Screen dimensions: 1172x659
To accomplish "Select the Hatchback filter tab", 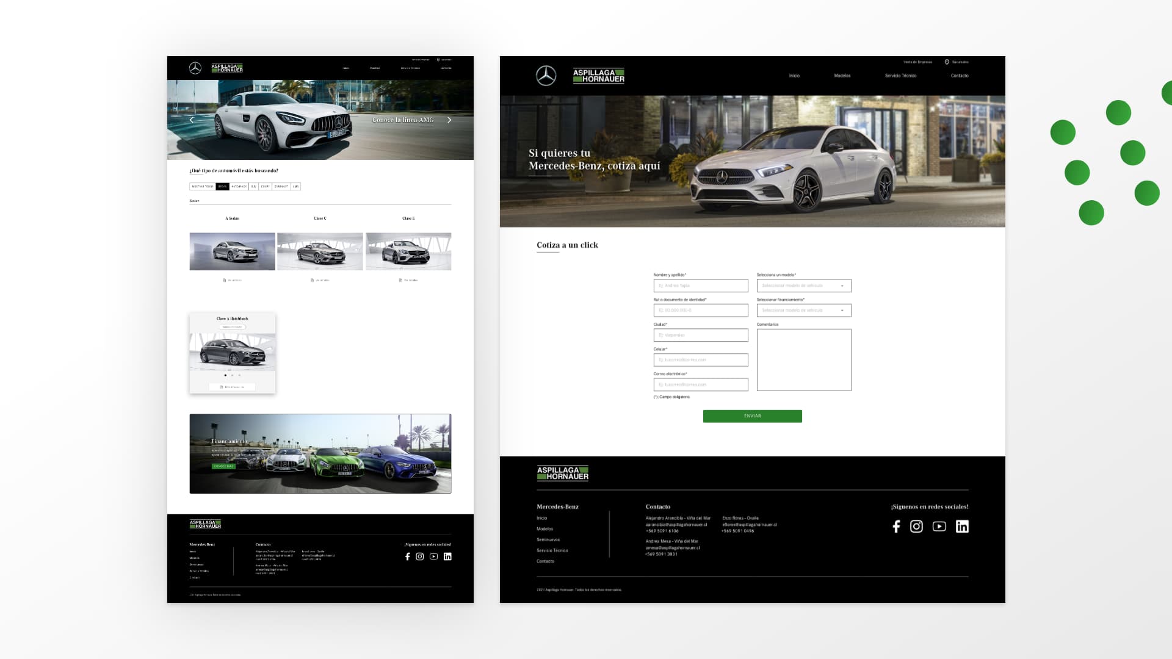I will [239, 187].
